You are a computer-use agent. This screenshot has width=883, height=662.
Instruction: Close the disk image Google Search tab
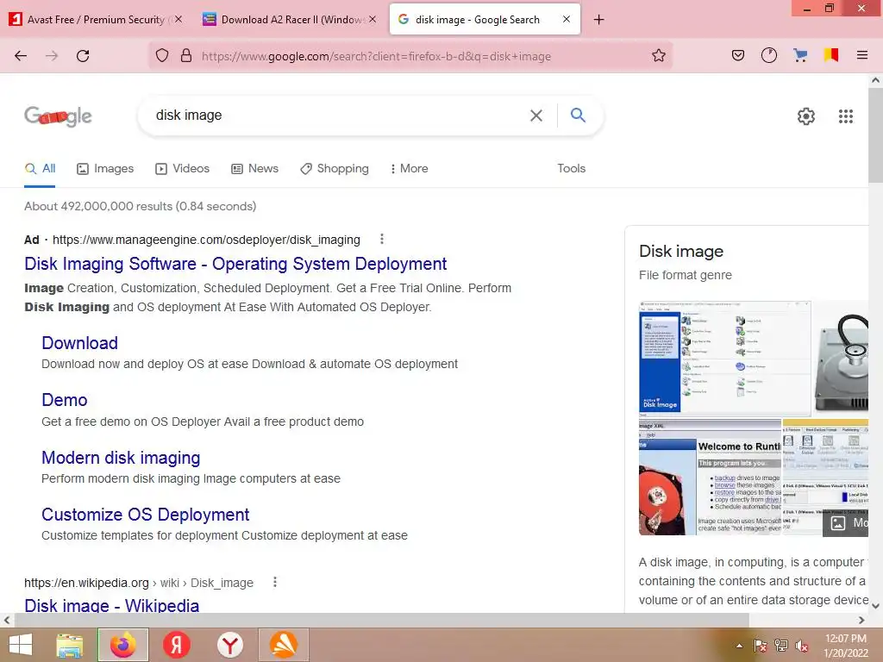tap(567, 19)
